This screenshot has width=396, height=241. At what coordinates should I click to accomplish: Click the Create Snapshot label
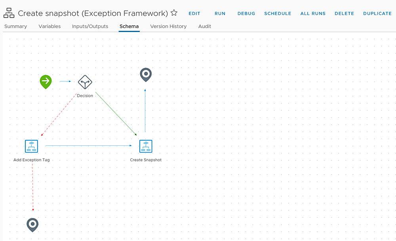[146, 160]
